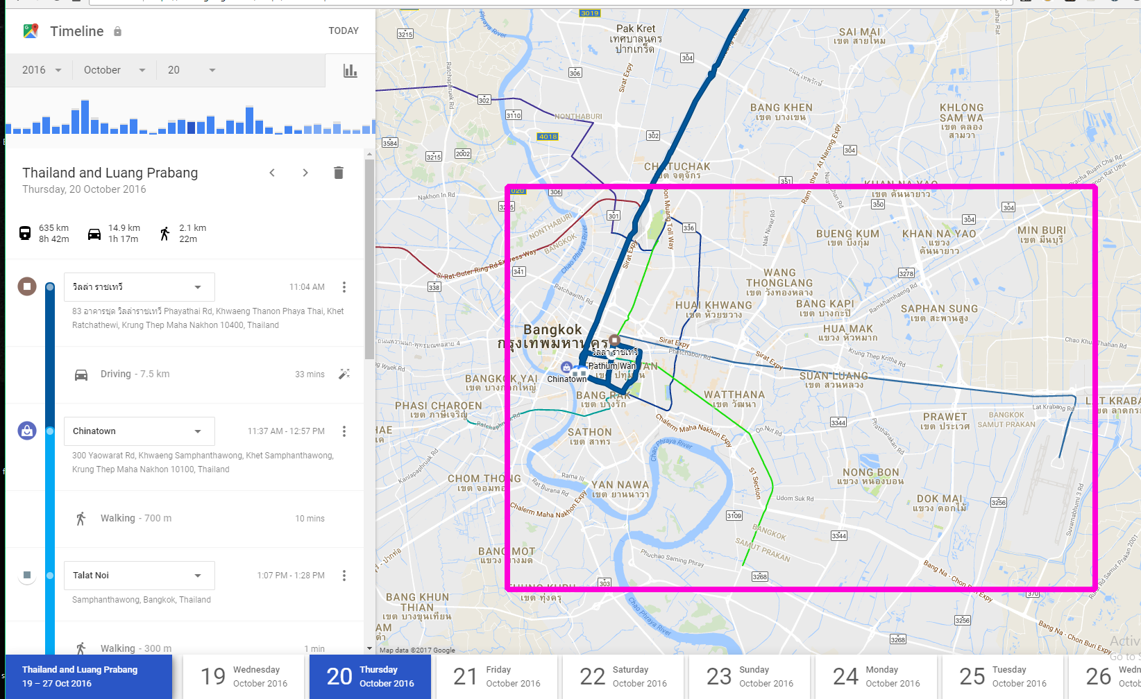Click the CHATUCHAK label on the map

pyautogui.click(x=677, y=166)
